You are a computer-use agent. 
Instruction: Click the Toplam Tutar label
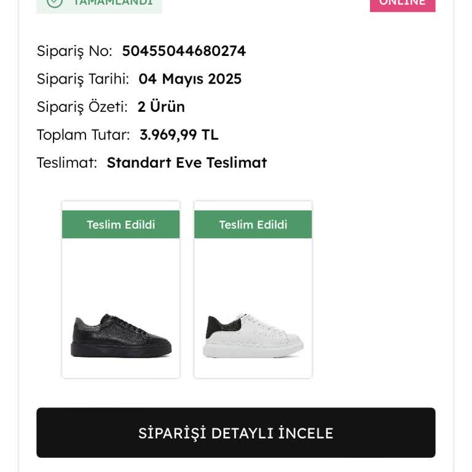coord(83,135)
